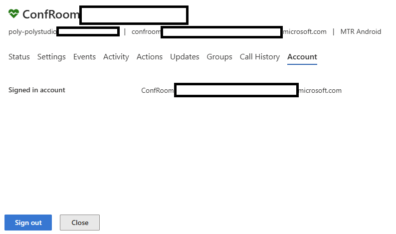View the Updates tab
The image size is (396, 234).
[185, 57]
